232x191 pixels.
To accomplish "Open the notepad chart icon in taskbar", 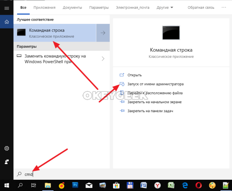I will coord(226,185).
